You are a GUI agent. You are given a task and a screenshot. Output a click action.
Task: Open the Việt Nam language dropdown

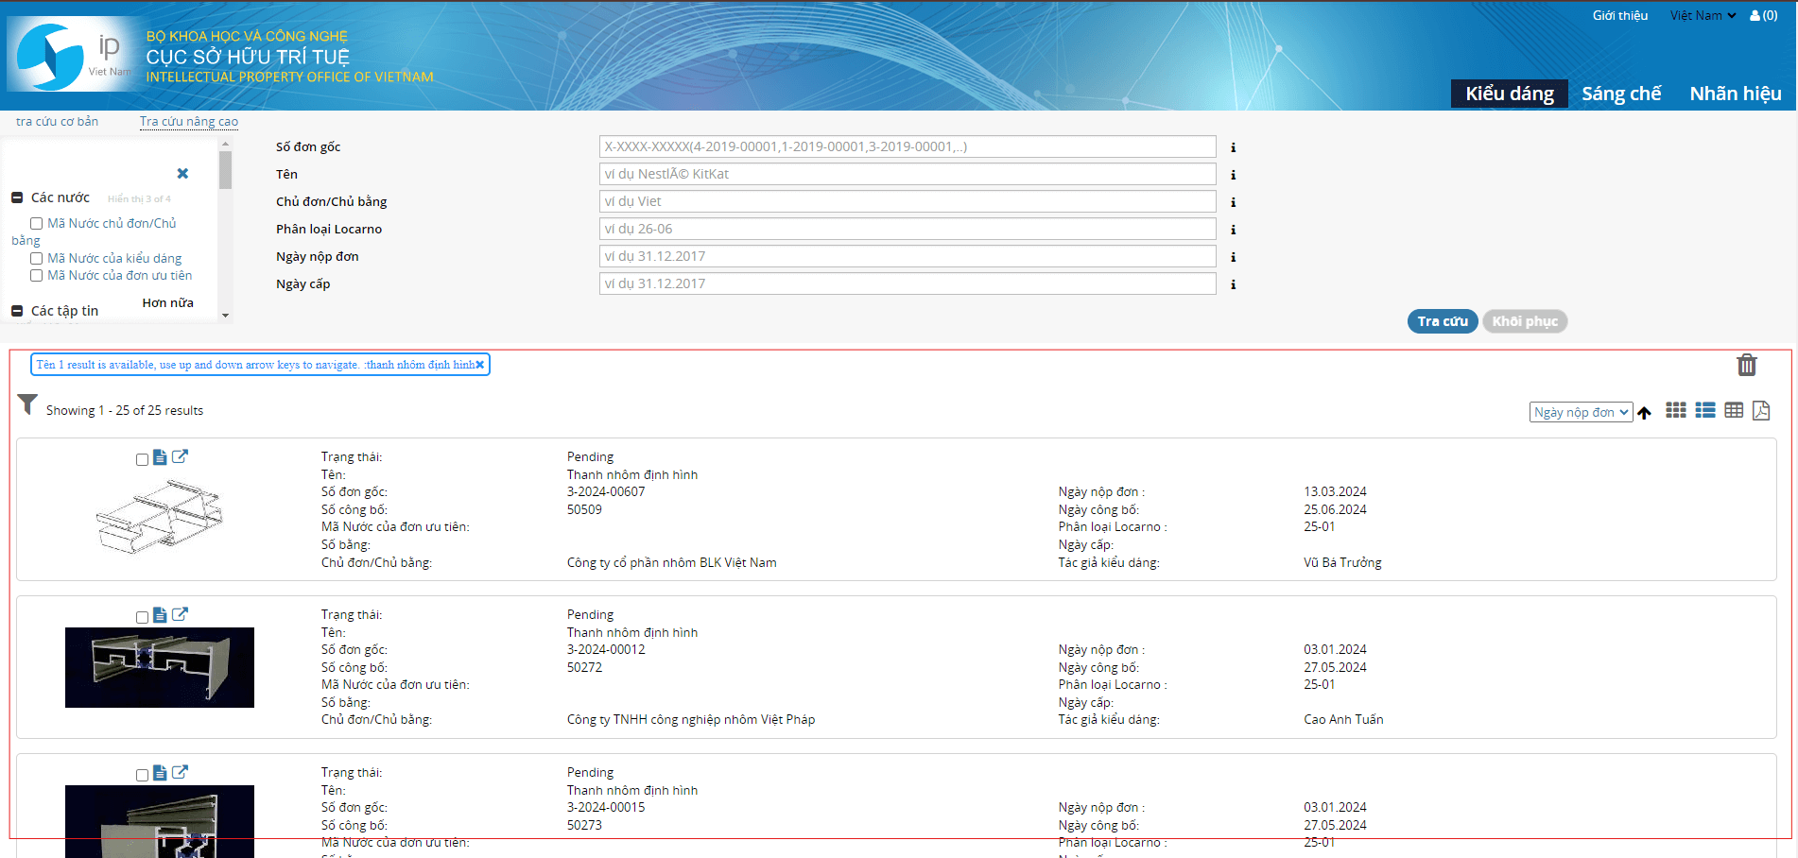[1702, 15]
